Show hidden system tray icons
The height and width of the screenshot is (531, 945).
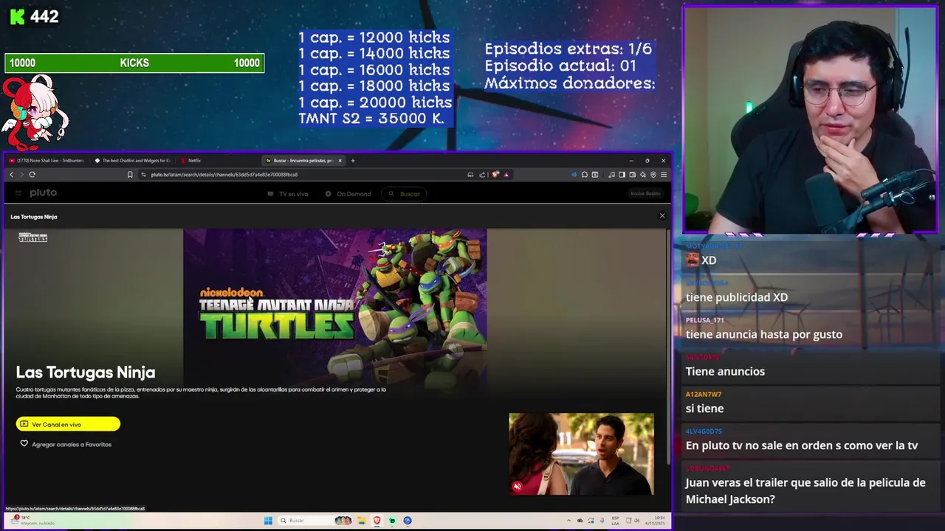pyautogui.click(x=568, y=521)
